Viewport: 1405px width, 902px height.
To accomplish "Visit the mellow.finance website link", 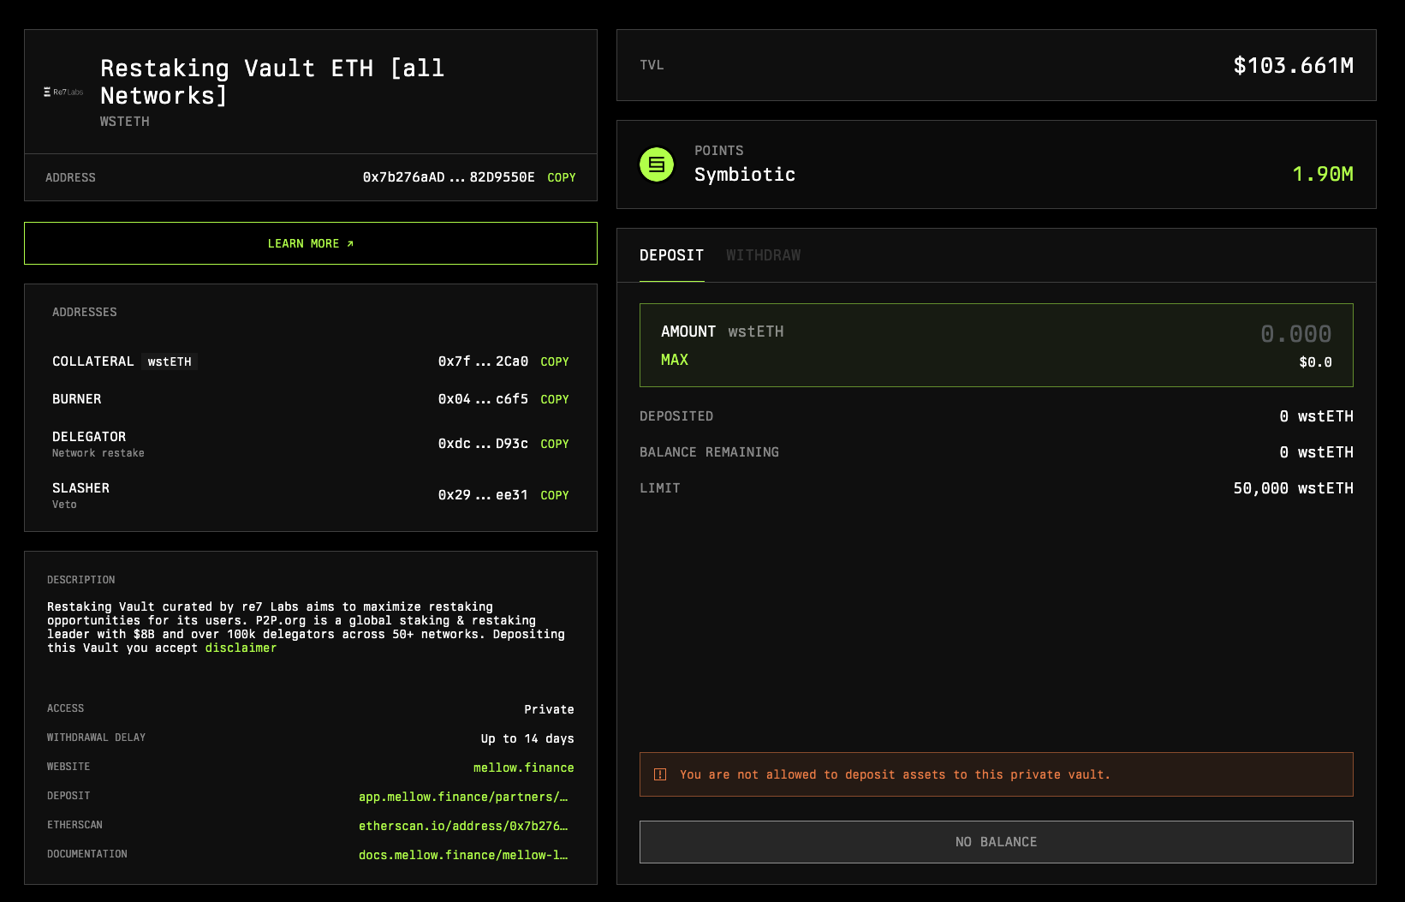I will tap(524, 768).
